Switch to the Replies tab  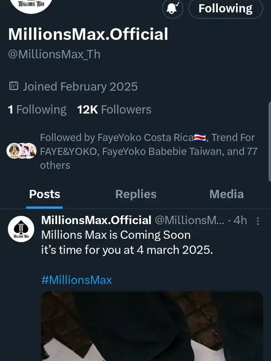point(136,194)
